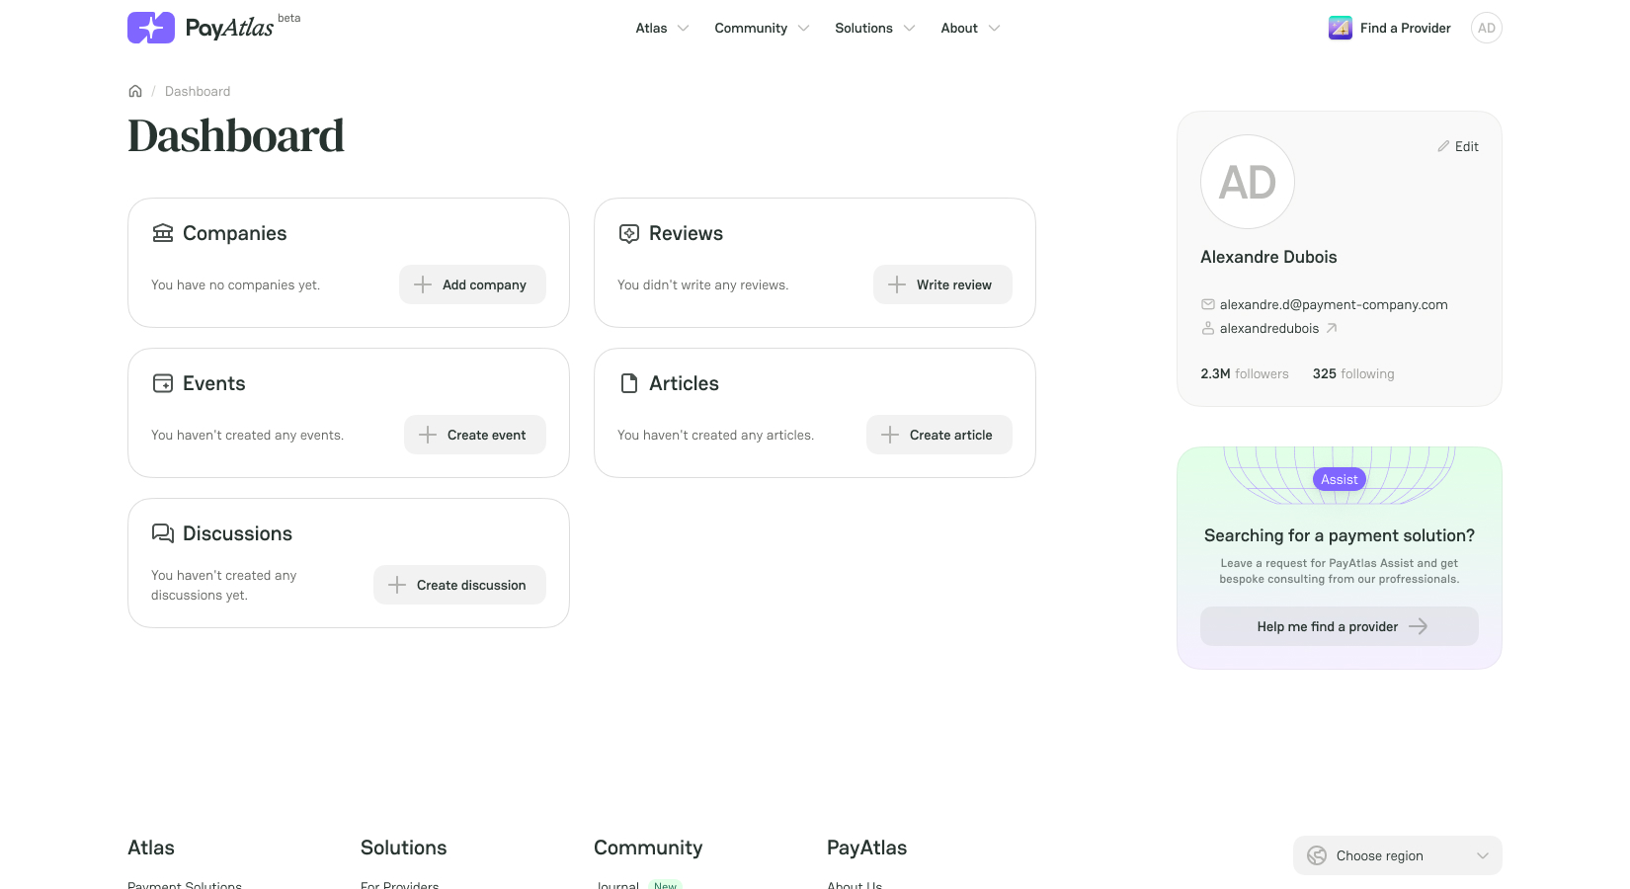Open the Choose region dropdown
Viewport: 1630px width, 889px height.
pyautogui.click(x=1397, y=855)
